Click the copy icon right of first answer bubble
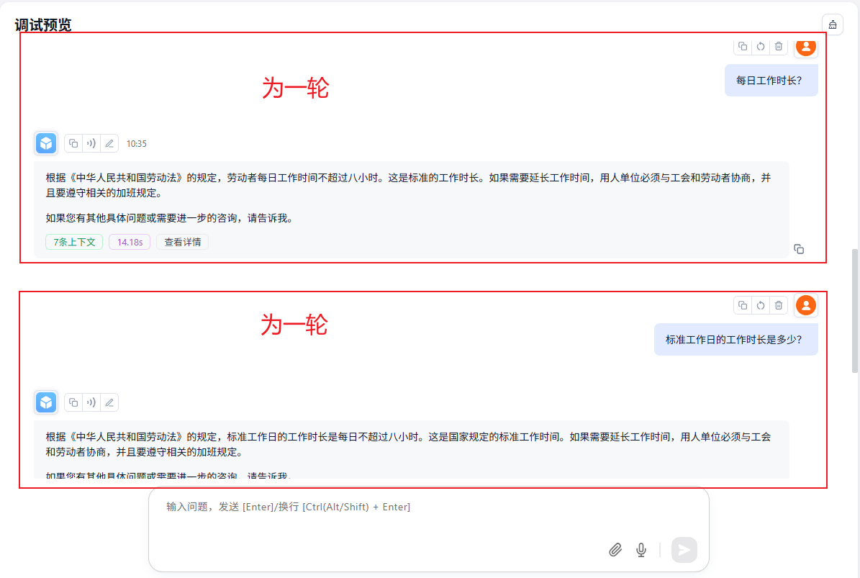This screenshot has height=578, width=860. (x=799, y=249)
